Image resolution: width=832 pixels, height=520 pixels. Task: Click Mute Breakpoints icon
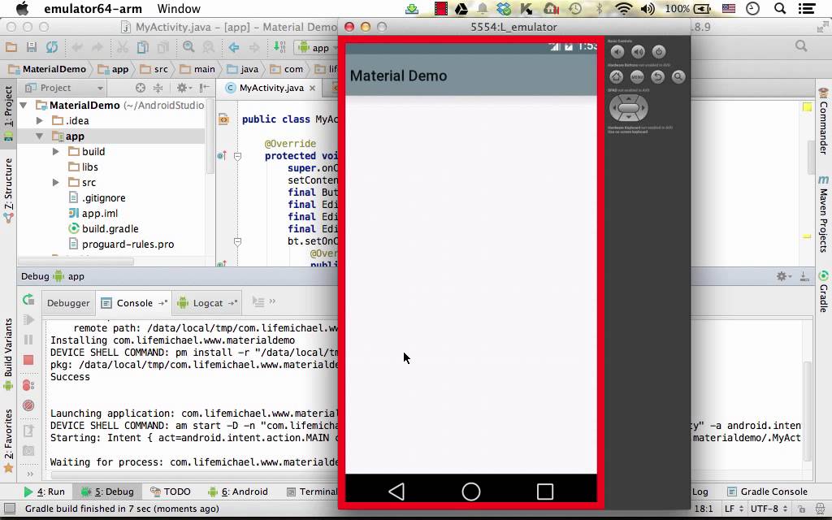pyautogui.click(x=28, y=405)
